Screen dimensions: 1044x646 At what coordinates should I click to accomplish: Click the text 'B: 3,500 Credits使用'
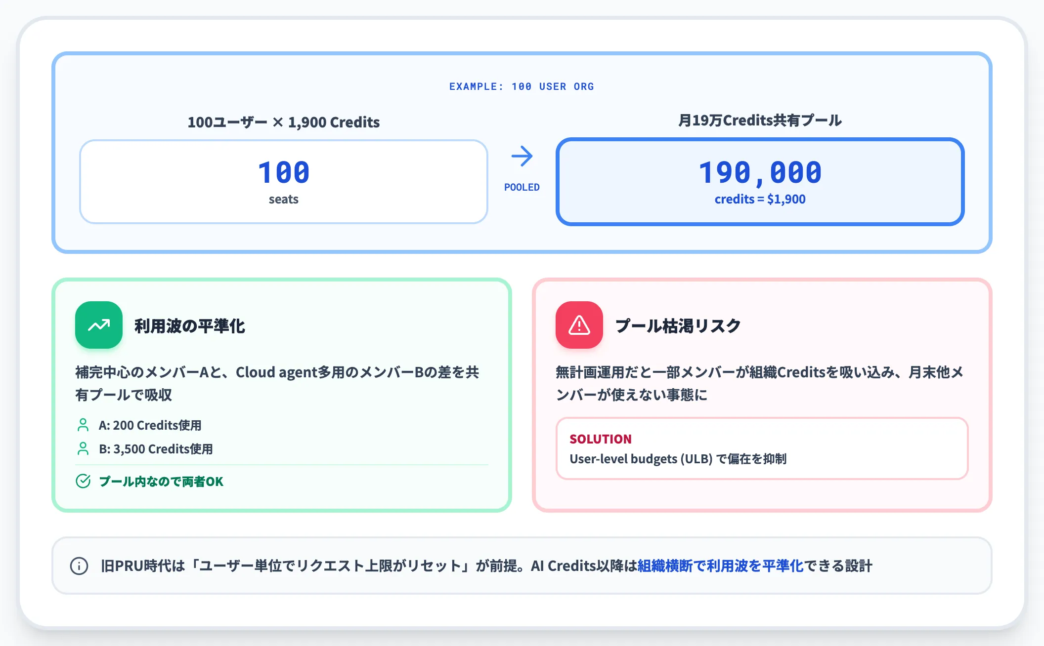click(x=156, y=449)
